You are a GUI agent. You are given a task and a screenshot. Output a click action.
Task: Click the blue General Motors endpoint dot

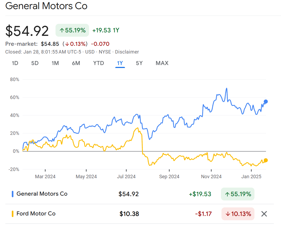[x=266, y=101]
